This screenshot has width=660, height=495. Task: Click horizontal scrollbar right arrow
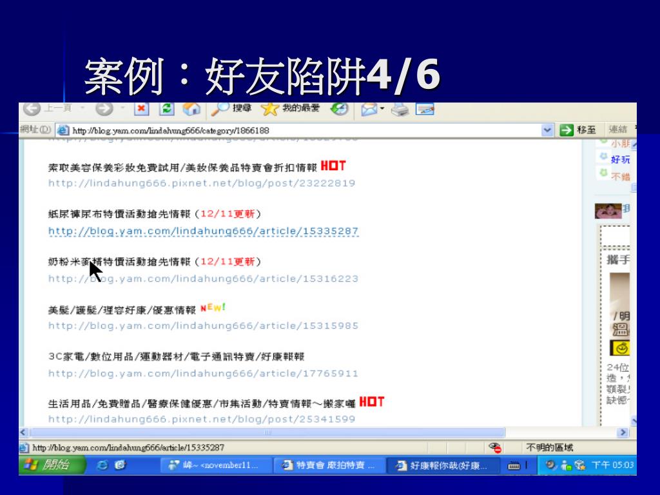[x=623, y=432]
